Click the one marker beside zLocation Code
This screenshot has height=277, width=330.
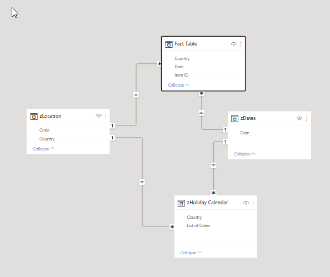pos(112,125)
